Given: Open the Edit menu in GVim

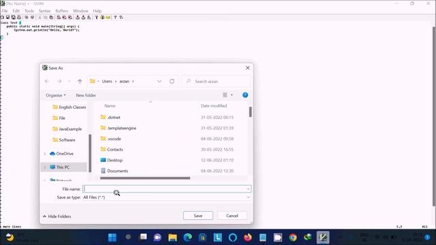Looking at the screenshot, I should pyautogui.click(x=16, y=11).
